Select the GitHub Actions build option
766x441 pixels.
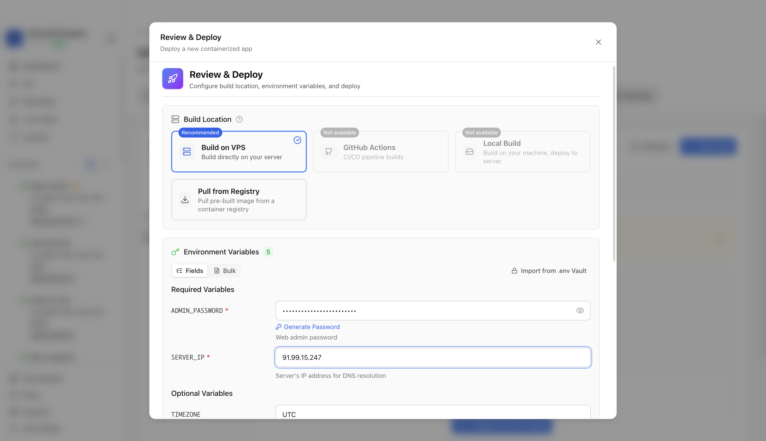381,152
